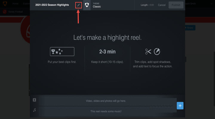Select the video, slides and photos track
This screenshot has width=215, height=119.
tap(106, 101)
